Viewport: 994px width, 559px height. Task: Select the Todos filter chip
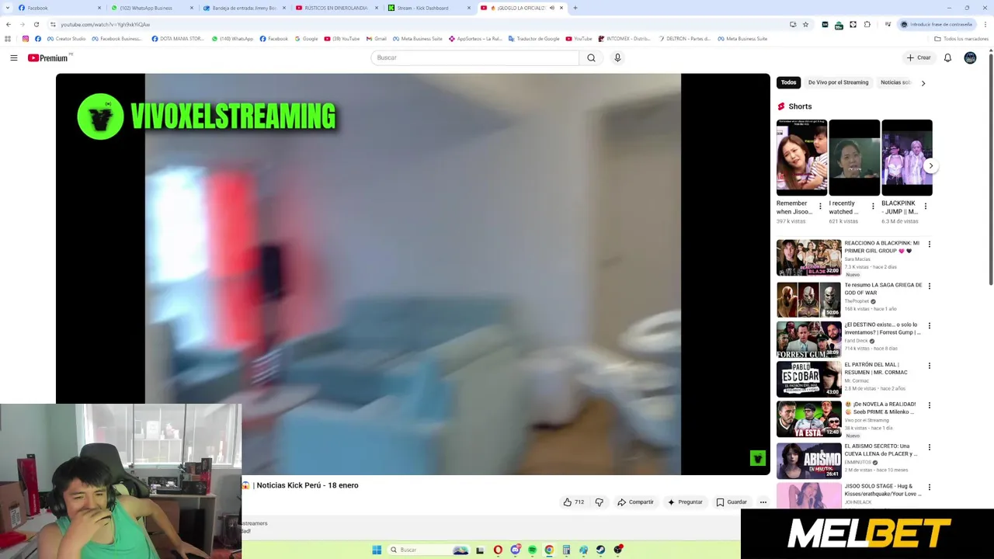[788, 82]
